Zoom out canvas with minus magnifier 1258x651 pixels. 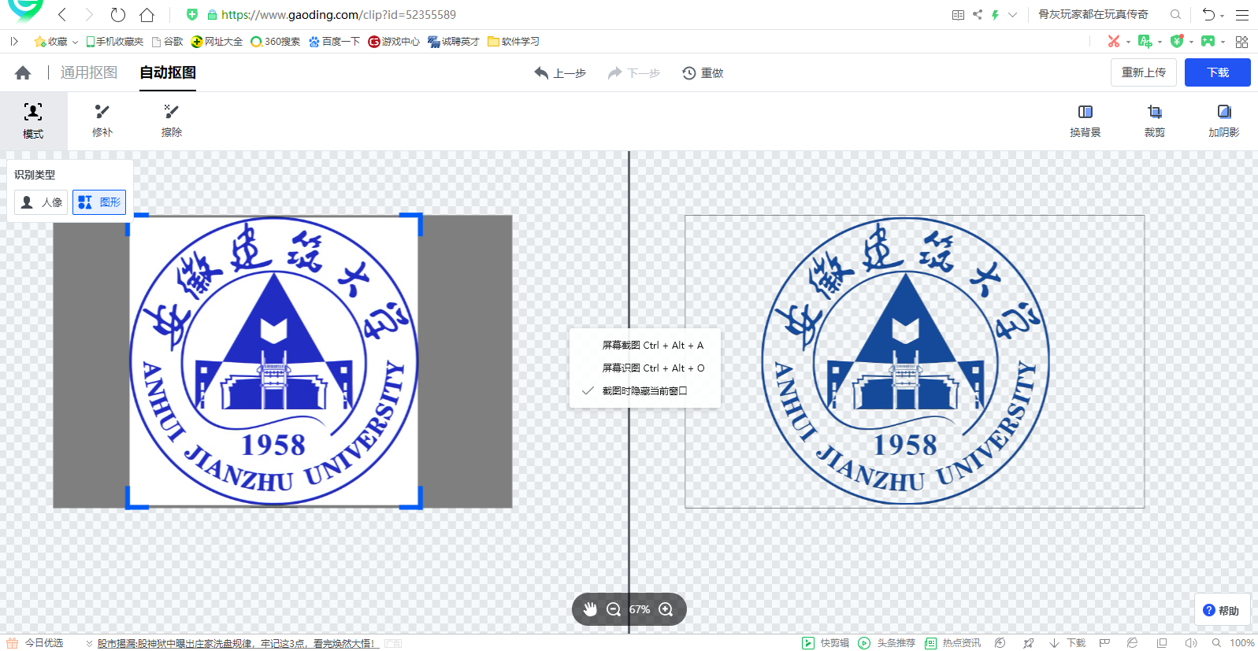tap(614, 609)
